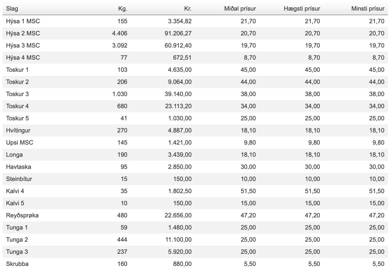Select the Steinbítur row label

pyautogui.click(x=19, y=179)
